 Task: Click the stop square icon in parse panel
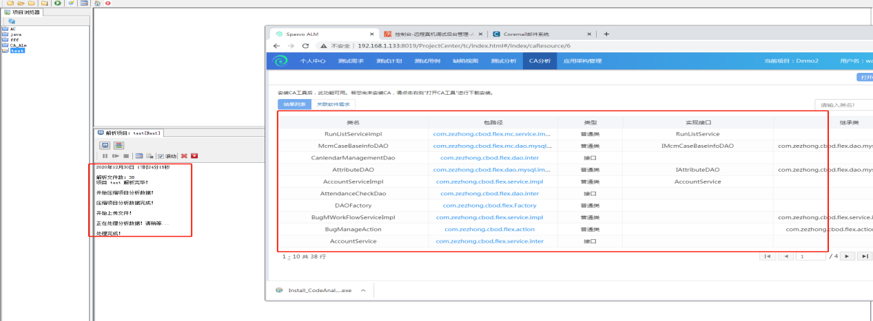pyautogui.click(x=125, y=156)
